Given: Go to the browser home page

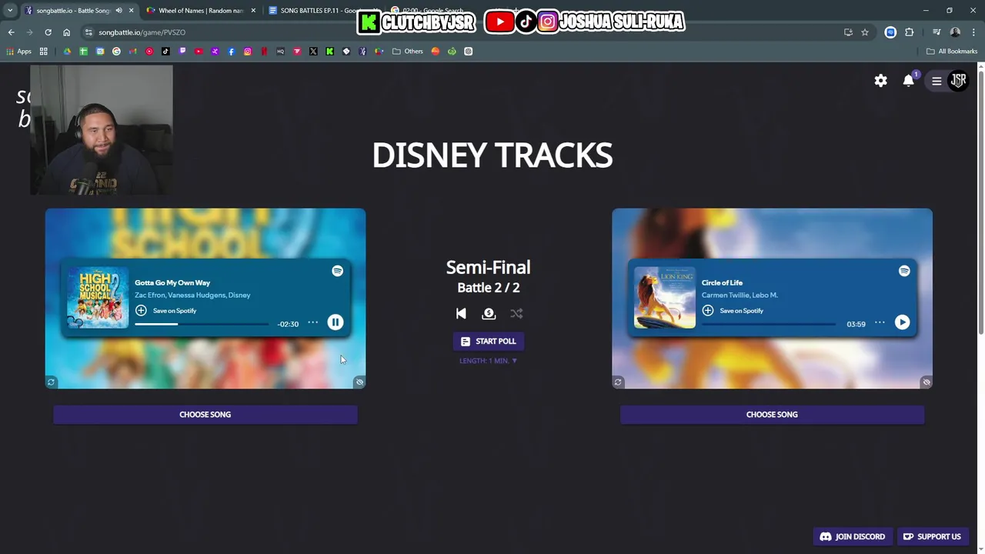Looking at the screenshot, I should coord(66,32).
